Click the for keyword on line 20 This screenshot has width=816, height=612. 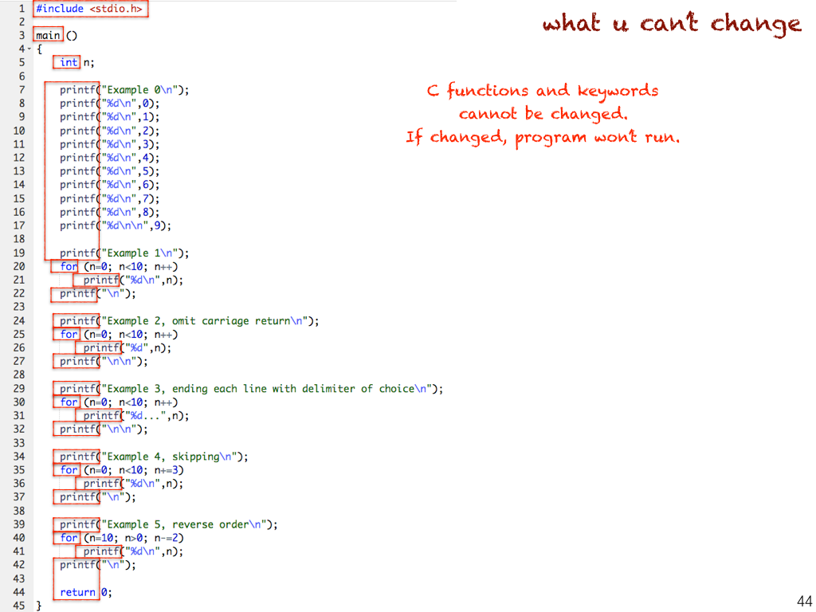[x=69, y=267]
